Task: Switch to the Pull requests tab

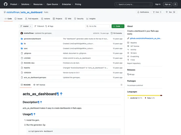Action: [32, 19]
